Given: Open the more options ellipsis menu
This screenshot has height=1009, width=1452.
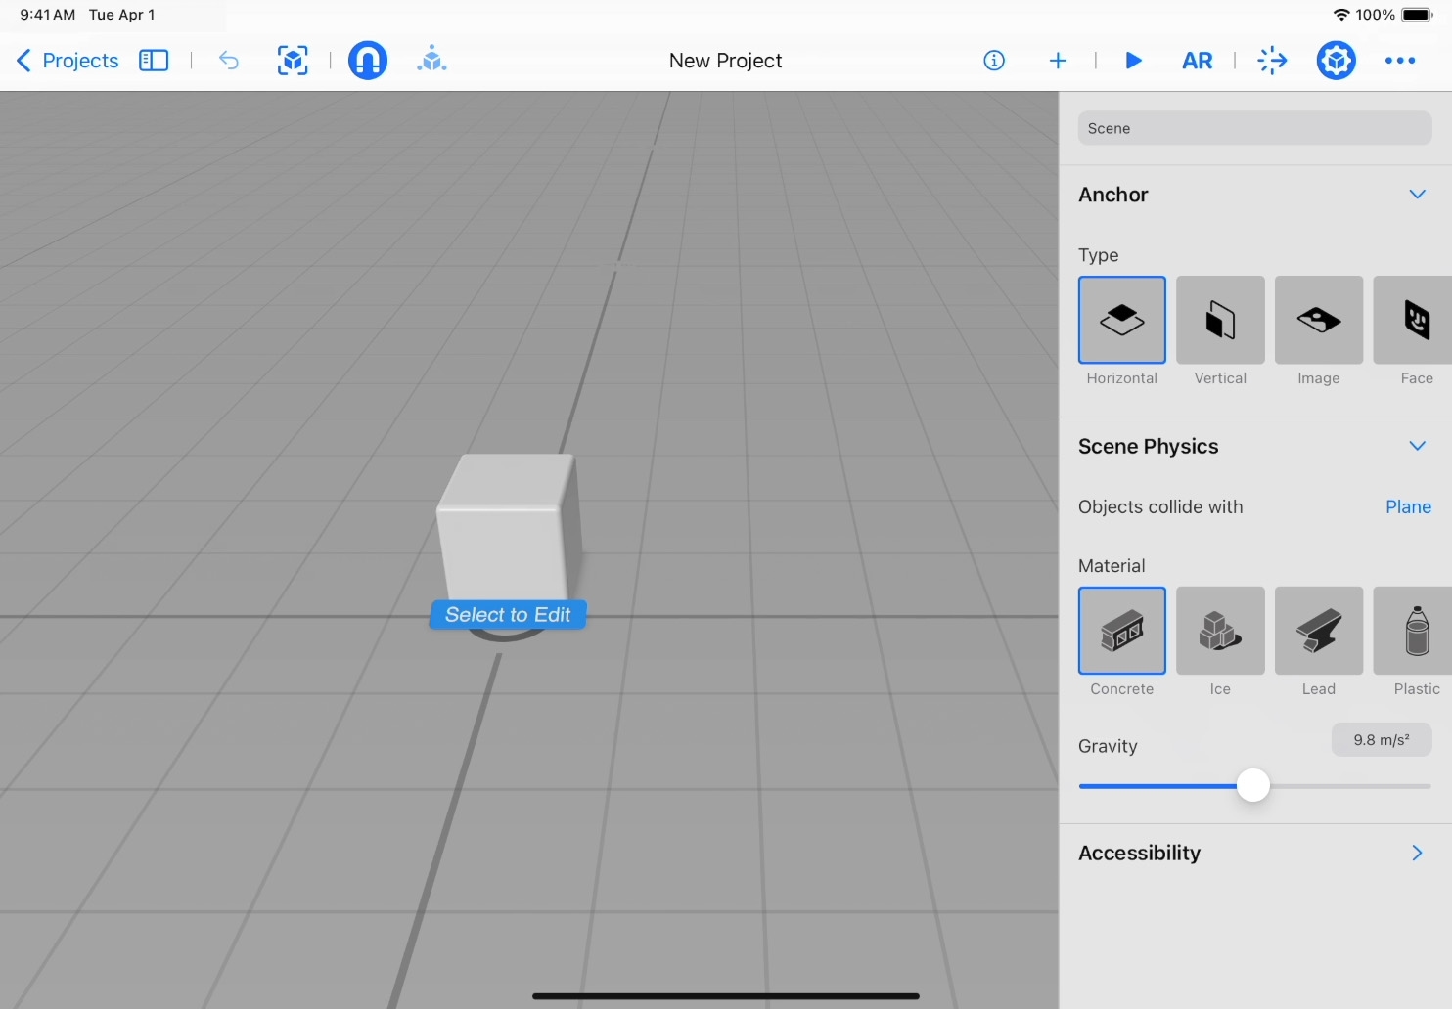Looking at the screenshot, I should 1400,61.
